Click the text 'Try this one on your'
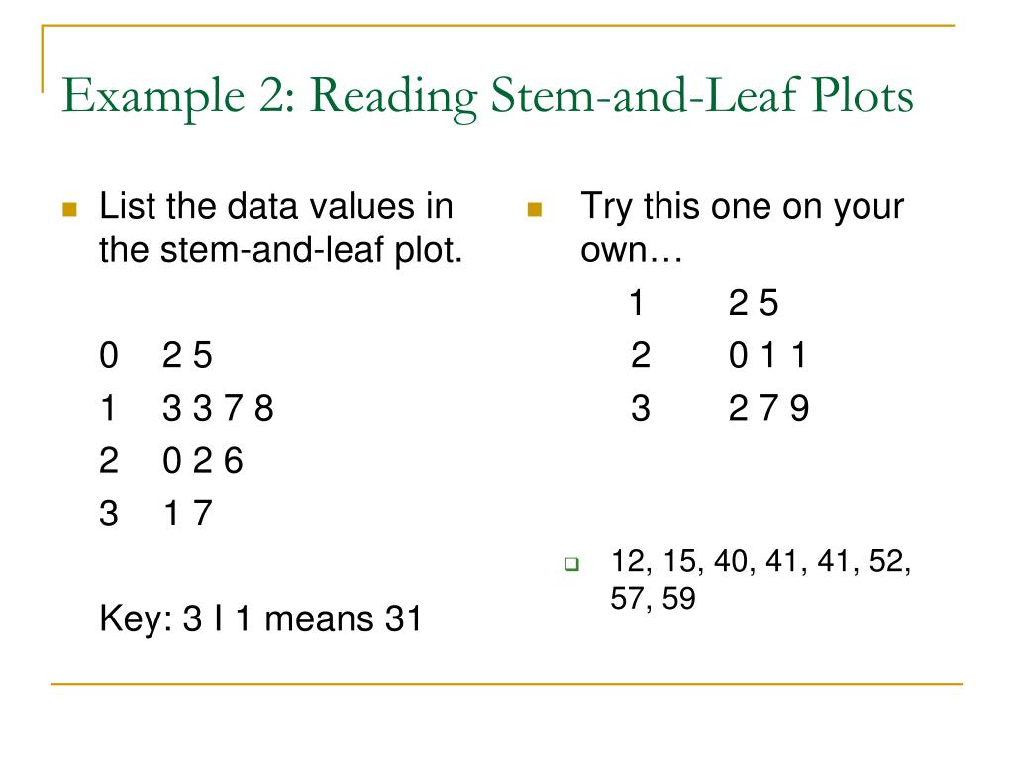Viewport: 1014px width, 760px height. click(x=742, y=208)
